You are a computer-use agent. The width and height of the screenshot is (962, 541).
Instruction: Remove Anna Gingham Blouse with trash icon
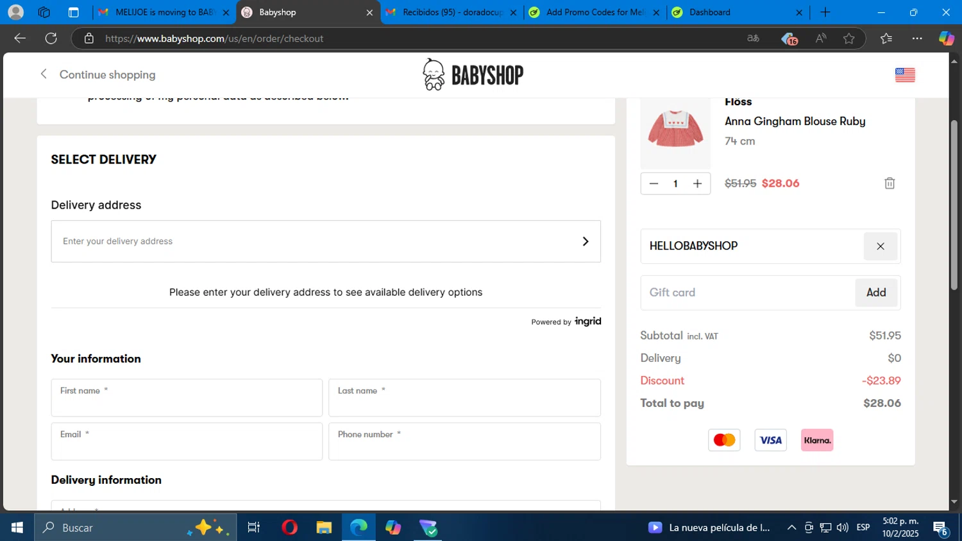pyautogui.click(x=890, y=184)
